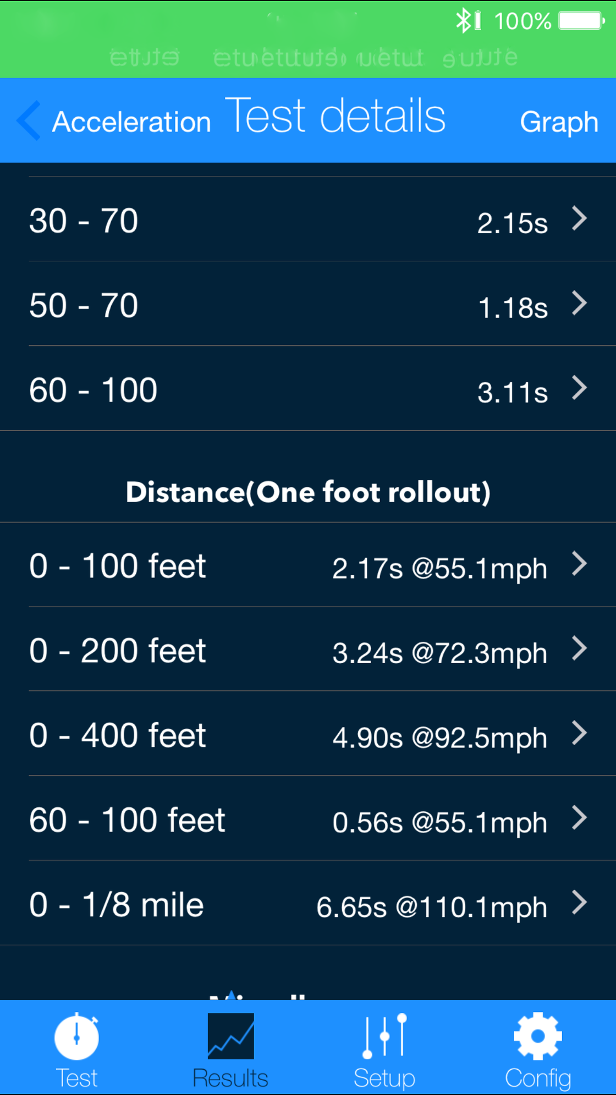
Task: Tap the Test details title
Action: [335, 116]
